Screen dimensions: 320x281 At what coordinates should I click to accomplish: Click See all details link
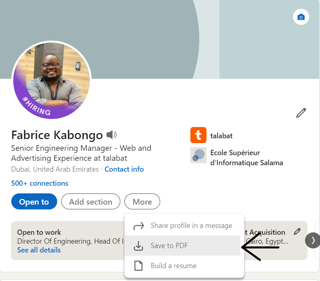[x=39, y=250]
